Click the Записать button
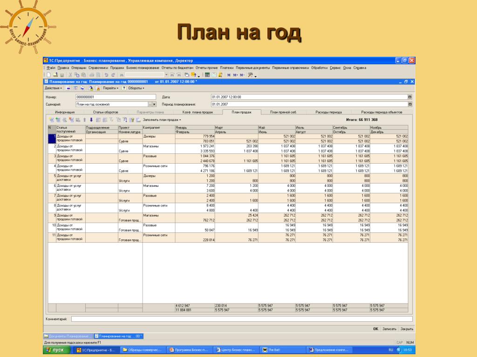 tap(389, 329)
